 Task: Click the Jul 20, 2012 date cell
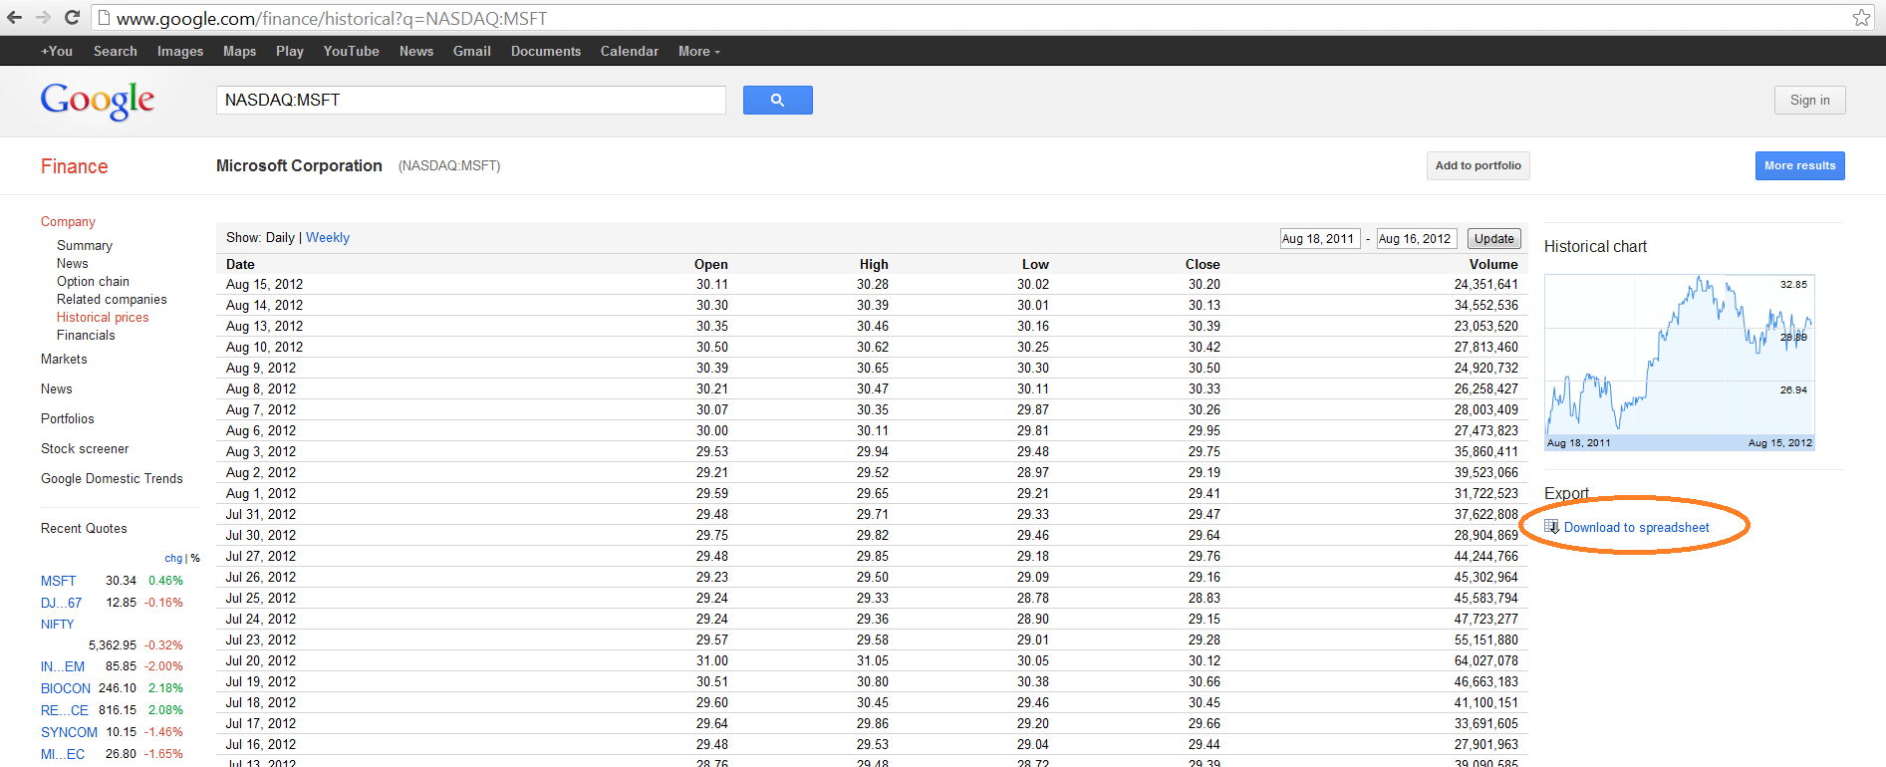point(261,660)
